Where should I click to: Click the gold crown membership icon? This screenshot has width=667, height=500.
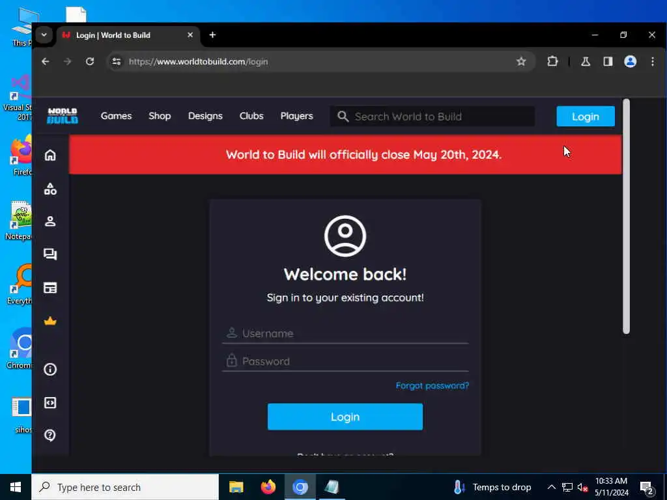click(50, 321)
